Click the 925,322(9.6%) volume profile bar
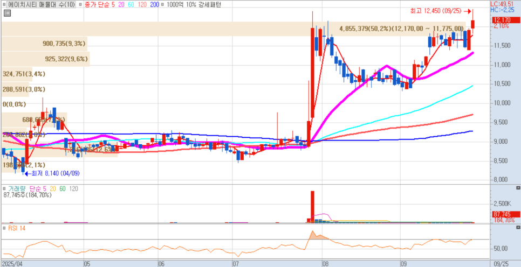Viewport: 521px width, 267px height. [x=45, y=59]
